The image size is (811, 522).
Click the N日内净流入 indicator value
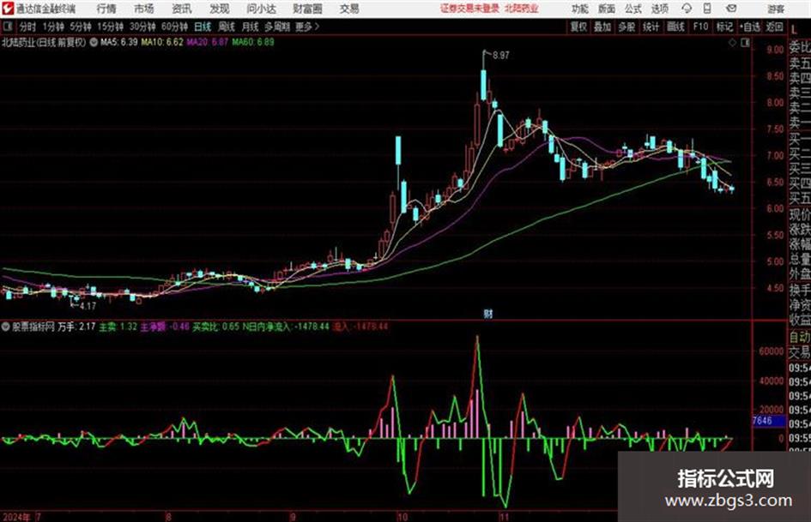pos(286,327)
